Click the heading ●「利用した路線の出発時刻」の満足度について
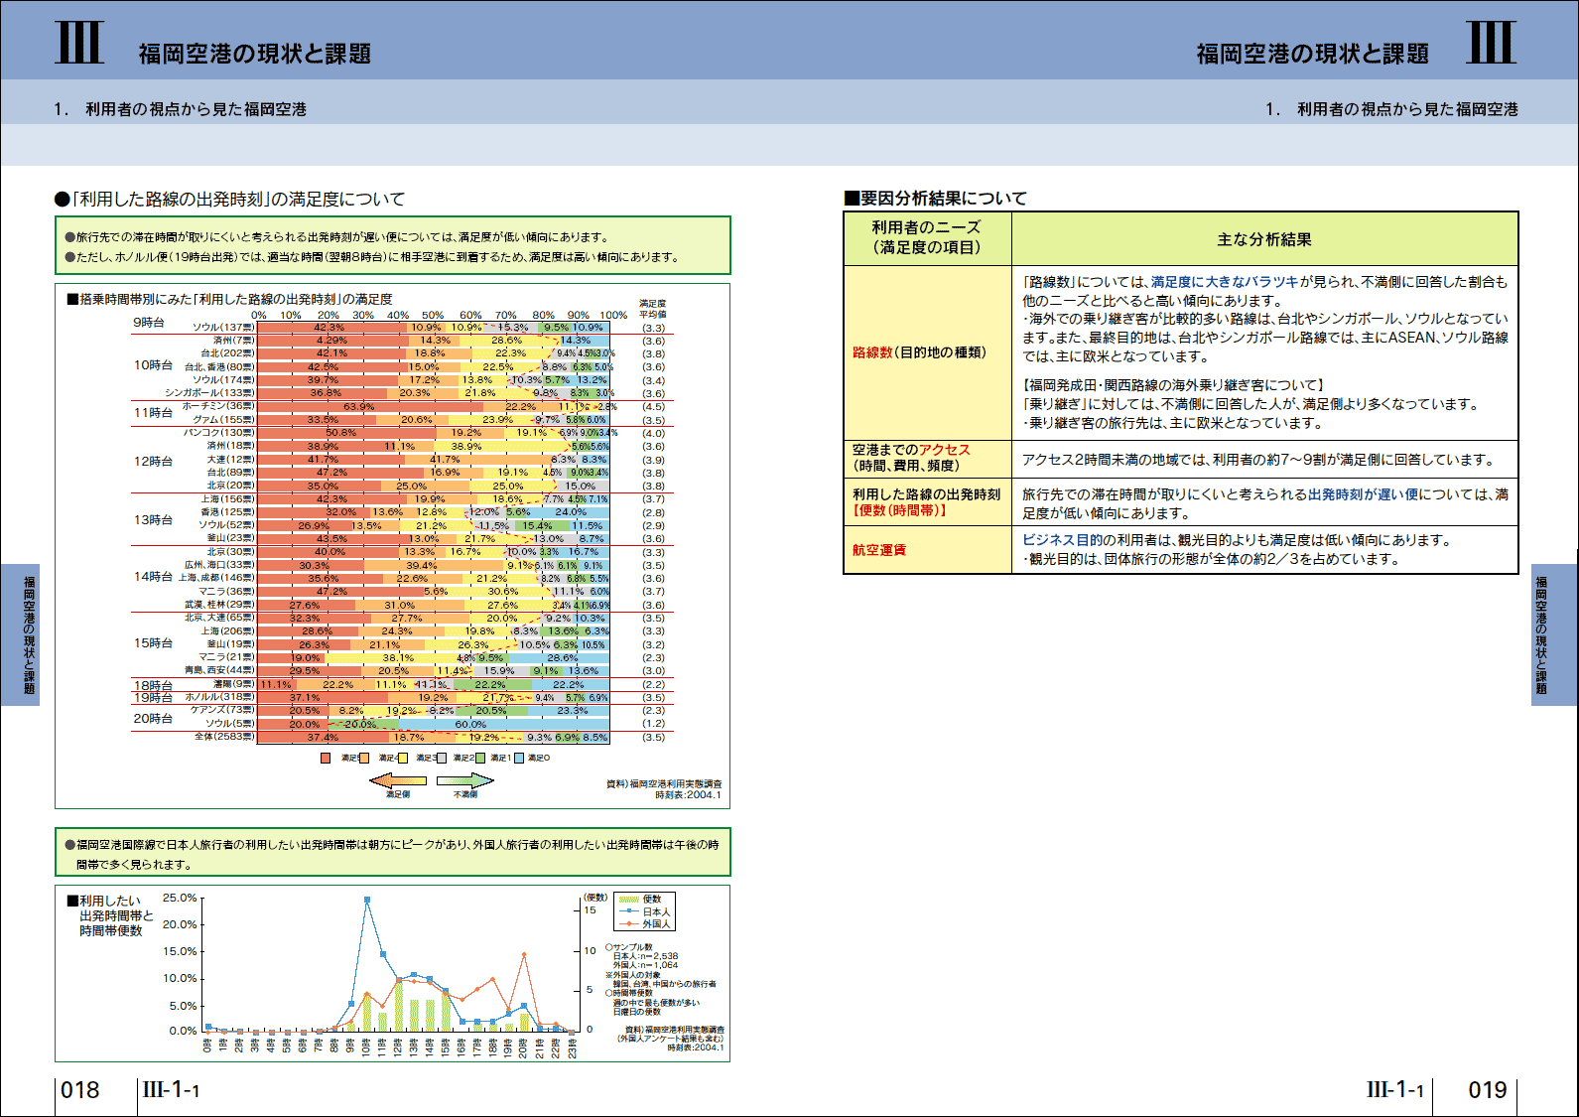The image size is (1579, 1117). tap(230, 199)
